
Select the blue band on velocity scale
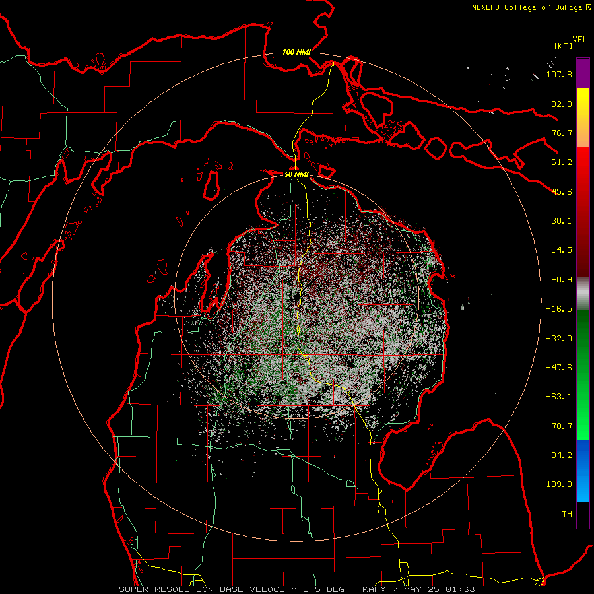583,471
